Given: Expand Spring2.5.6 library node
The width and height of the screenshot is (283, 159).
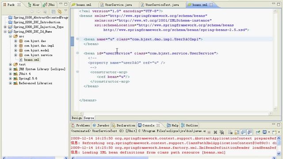Looking at the screenshot, I should (10, 79).
